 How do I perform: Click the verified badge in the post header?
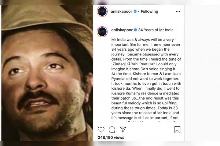(x=135, y=11)
